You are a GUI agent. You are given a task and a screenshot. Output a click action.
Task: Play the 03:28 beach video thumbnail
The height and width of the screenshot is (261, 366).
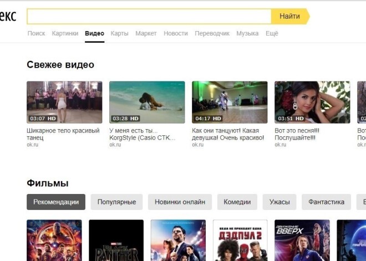(147, 102)
